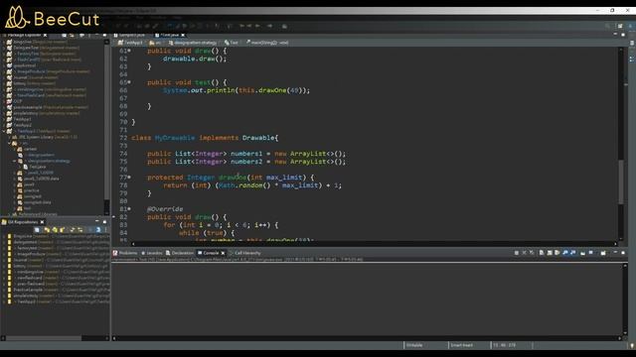Screen dimensions: 636x357
Task: Open the Javadoc tab
Action: coord(152,253)
